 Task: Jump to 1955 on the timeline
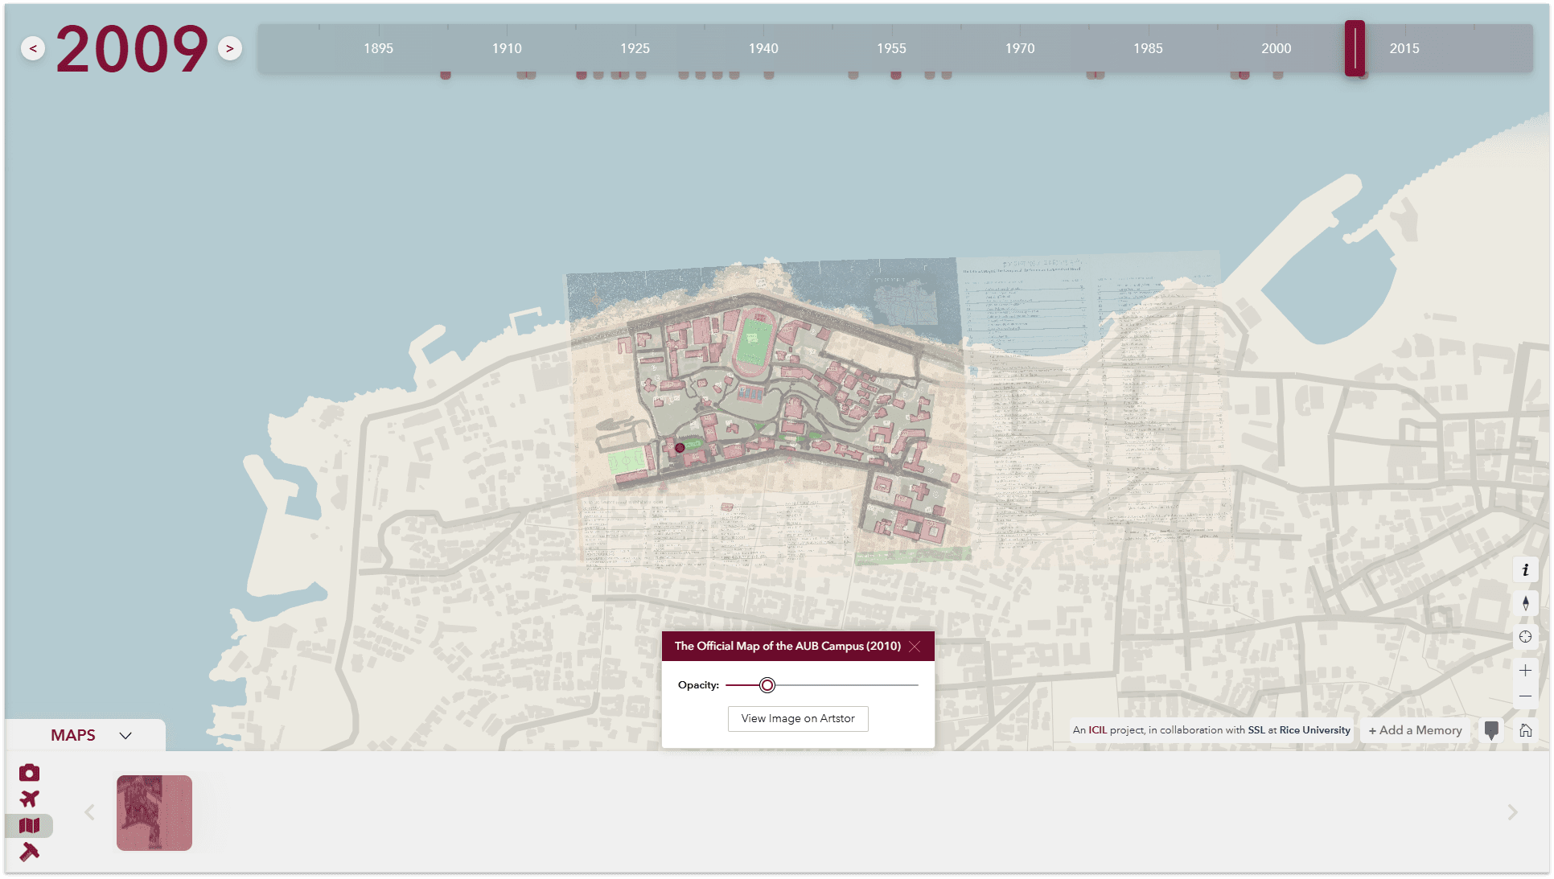pyautogui.click(x=891, y=48)
